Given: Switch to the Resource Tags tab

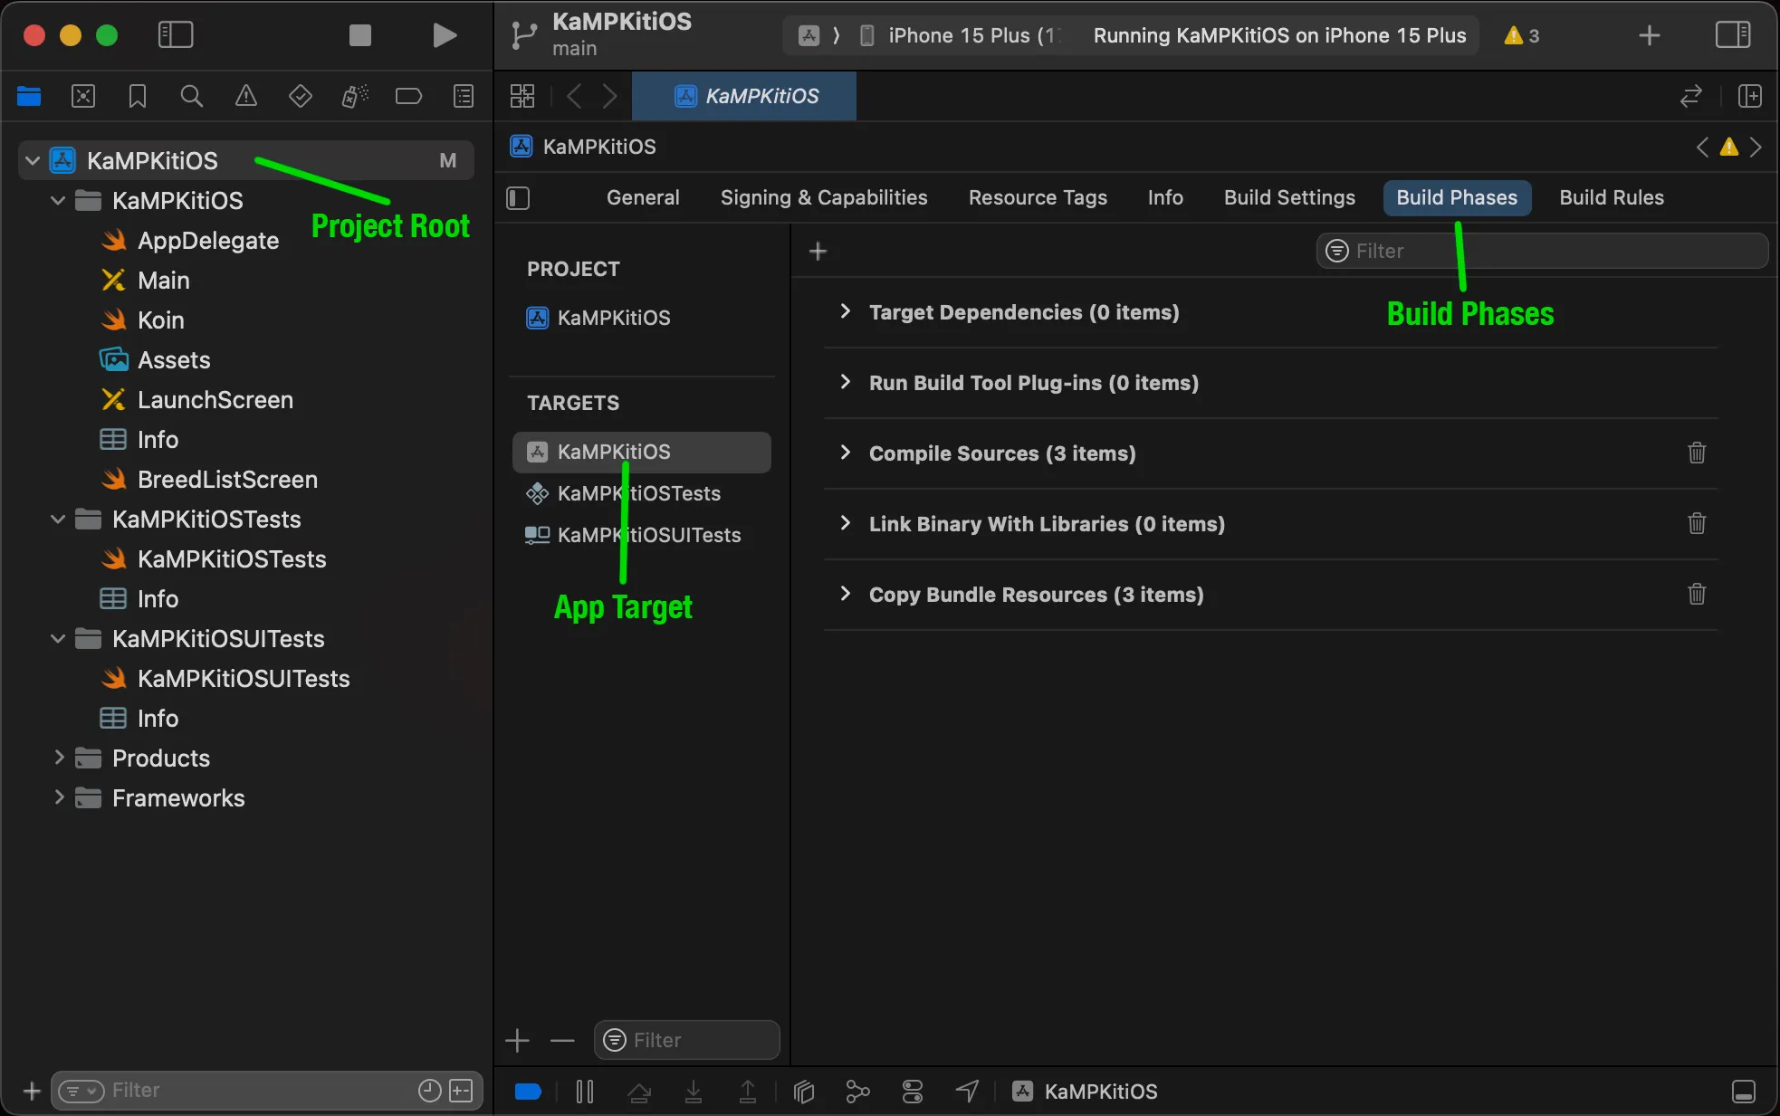Looking at the screenshot, I should pyautogui.click(x=1038, y=197).
